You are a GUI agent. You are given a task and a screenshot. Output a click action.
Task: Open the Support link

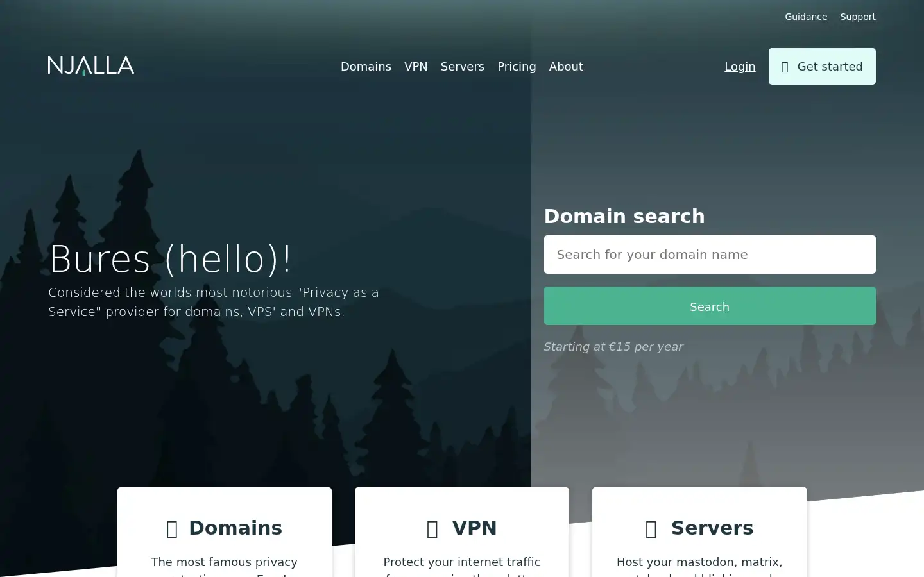tap(858, 17)
